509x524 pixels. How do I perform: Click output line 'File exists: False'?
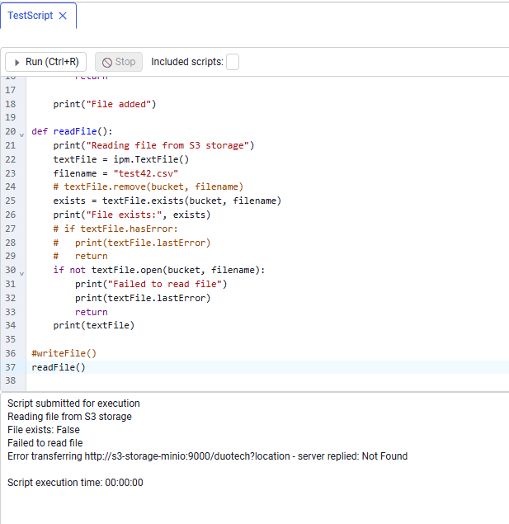44,430
